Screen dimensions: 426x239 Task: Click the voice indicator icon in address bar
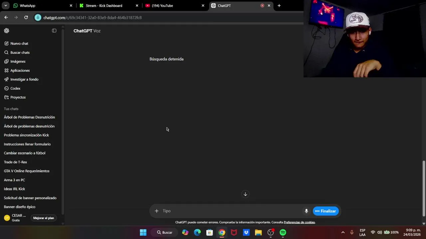click(38, 18)
